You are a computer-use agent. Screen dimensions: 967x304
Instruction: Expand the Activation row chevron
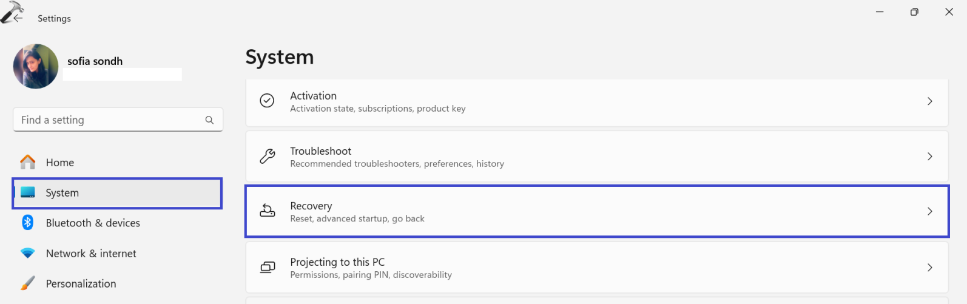pos(929,101)
